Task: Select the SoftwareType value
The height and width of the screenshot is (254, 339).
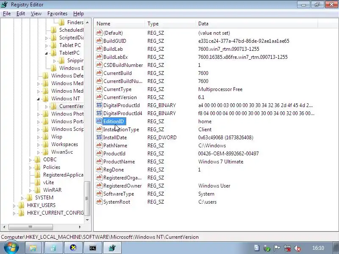Action: pos(119,194)
